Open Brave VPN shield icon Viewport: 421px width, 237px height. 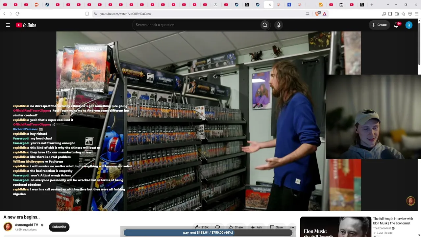[x=410, y=14]
